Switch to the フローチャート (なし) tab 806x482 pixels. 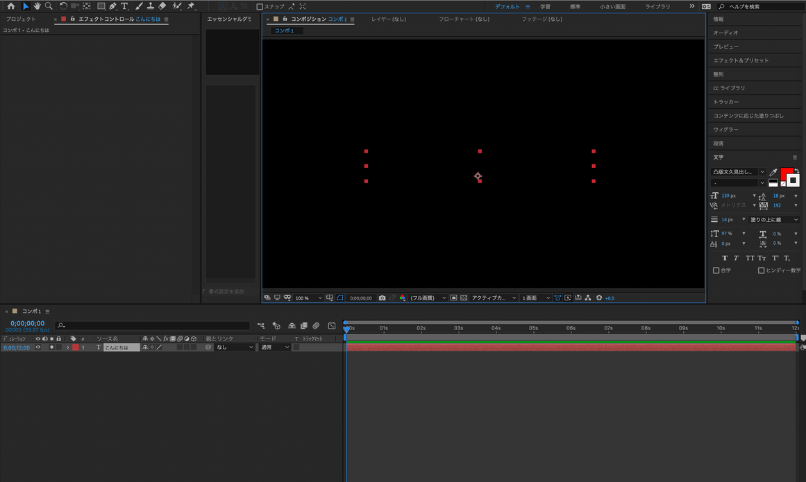point(464,19)
